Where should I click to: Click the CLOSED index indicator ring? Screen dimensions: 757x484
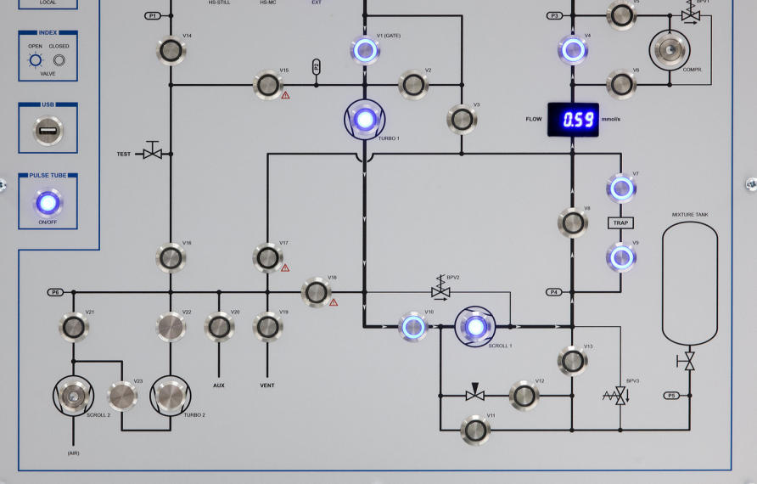click(x=59, y=60)
